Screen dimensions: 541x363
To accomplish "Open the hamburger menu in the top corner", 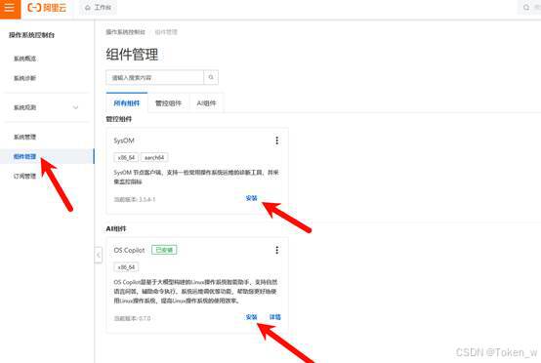I will (x=10, y=8).
